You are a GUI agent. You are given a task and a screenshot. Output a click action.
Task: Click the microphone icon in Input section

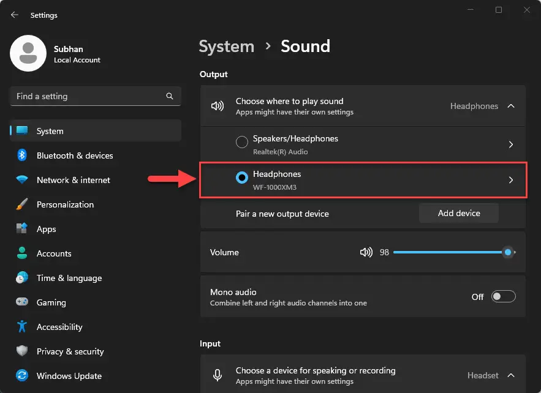click(218, 375)
